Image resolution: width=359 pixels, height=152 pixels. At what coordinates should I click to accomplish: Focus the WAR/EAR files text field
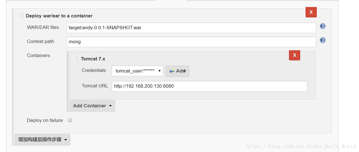pyautogui.click(x=191, y=28)
